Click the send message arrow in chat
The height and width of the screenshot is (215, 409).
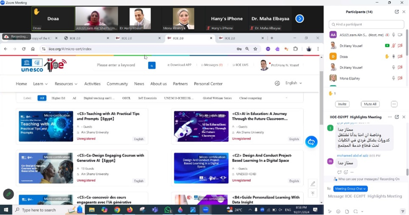(x=402, y=211)
